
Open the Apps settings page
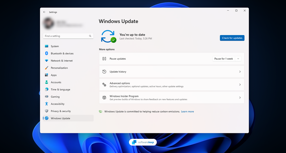point(68,75)
